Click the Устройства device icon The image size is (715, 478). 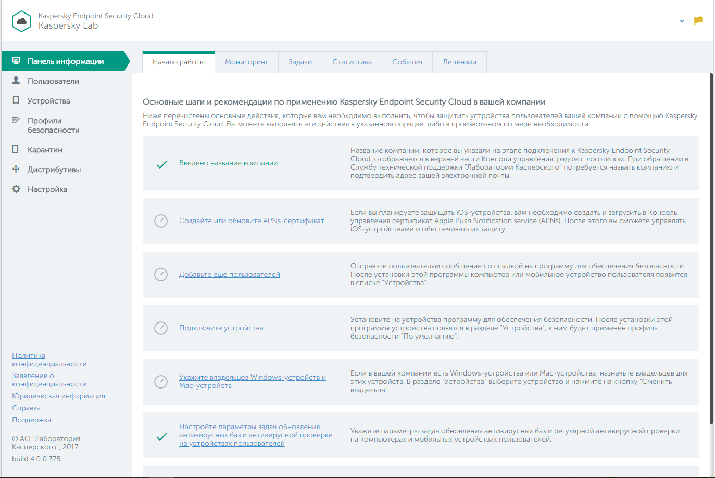pos(16,100)
